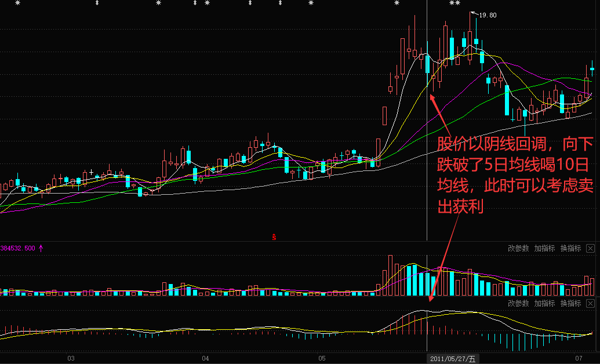Viewport: 600px width, 364px height.
Task: Select month 05 on the time axis
Action: click(x=322, y=358)
